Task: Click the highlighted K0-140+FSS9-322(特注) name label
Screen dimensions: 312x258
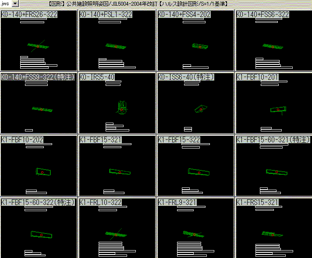Action: point(38,77)
